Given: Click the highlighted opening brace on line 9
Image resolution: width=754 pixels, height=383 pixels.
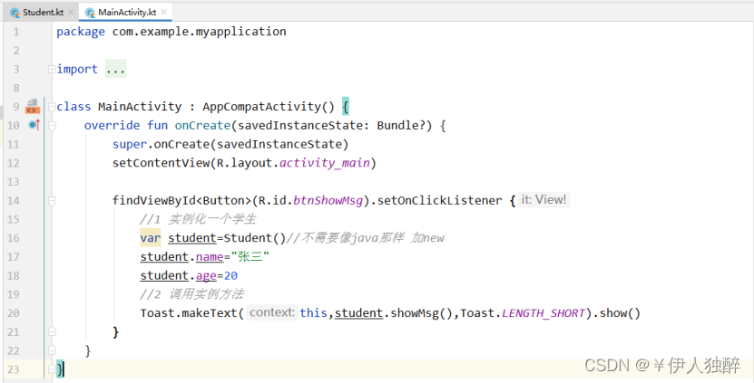Looking at the screenshot, I should [346, 107].
